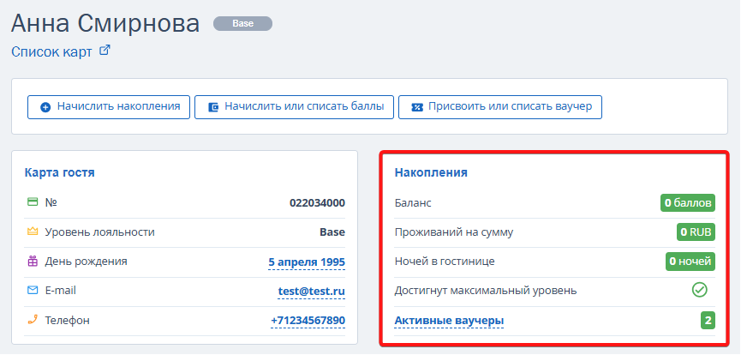Edit the birthday value 5 апреля 1995

[x=307, y=262]
